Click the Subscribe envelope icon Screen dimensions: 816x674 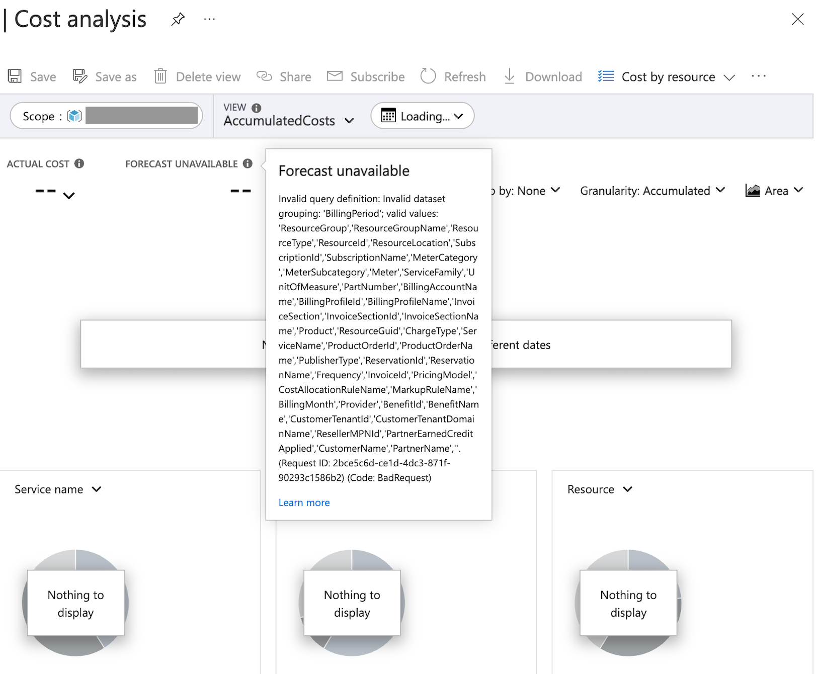pyautogui.click(x=335, y=76)
